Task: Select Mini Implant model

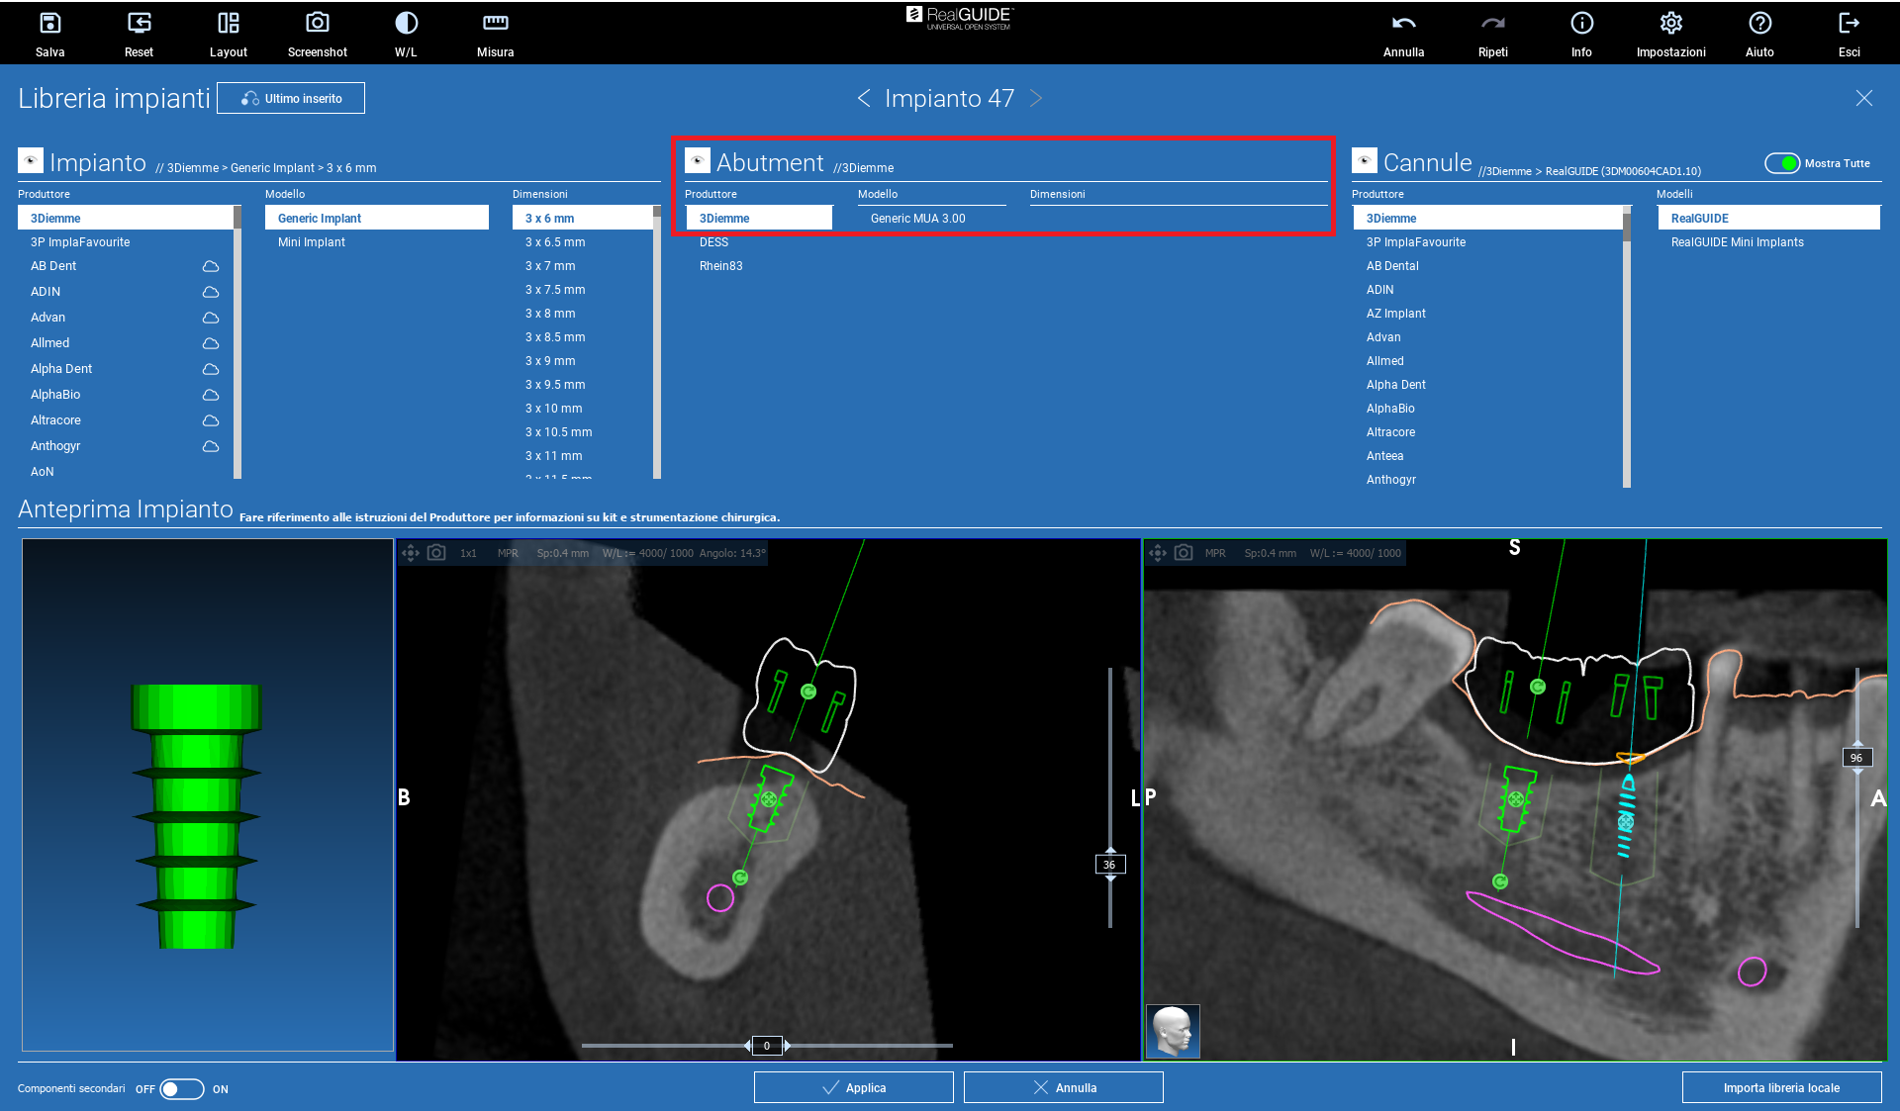Action: click(312, 242)
